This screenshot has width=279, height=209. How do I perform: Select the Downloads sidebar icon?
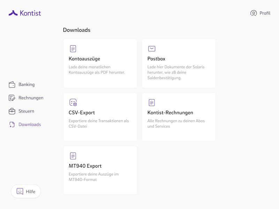coord(12,125)
